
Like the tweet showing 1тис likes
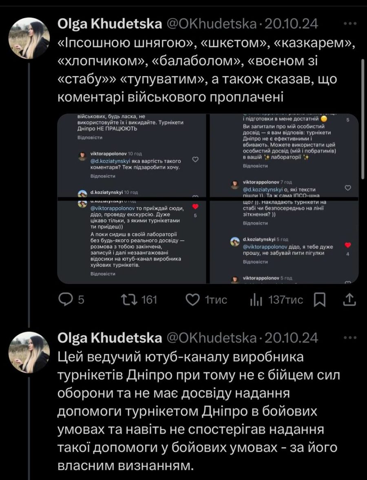[193, 300]
